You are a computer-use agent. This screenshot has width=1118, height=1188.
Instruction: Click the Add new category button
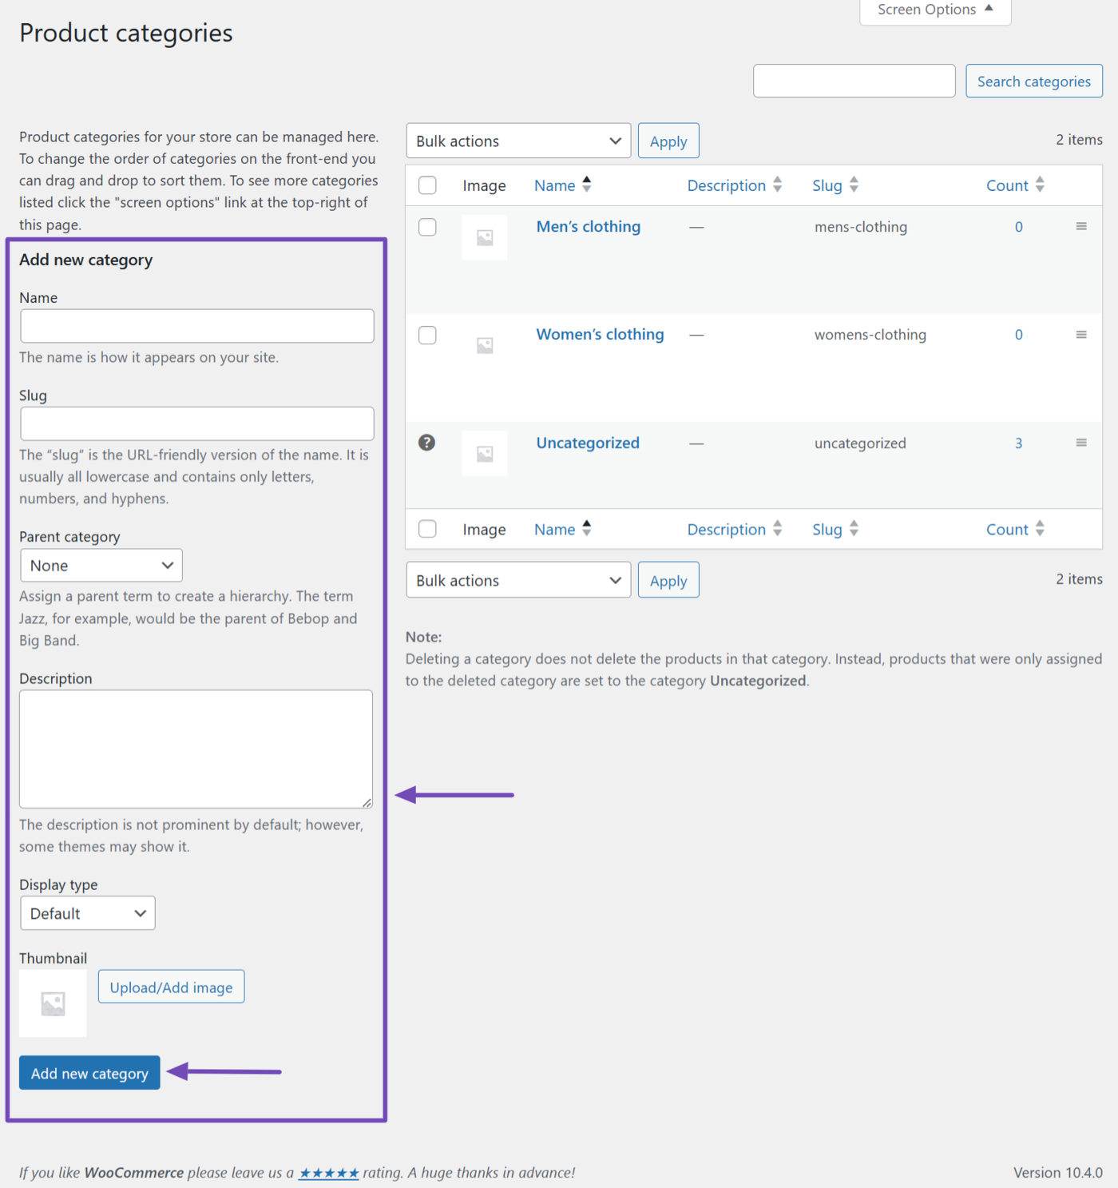[x=89, y=1072]
